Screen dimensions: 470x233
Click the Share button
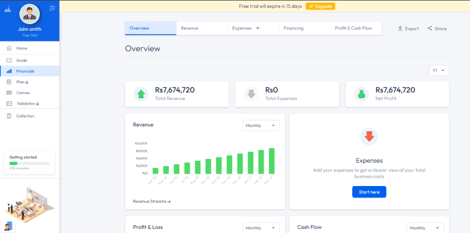437,28
